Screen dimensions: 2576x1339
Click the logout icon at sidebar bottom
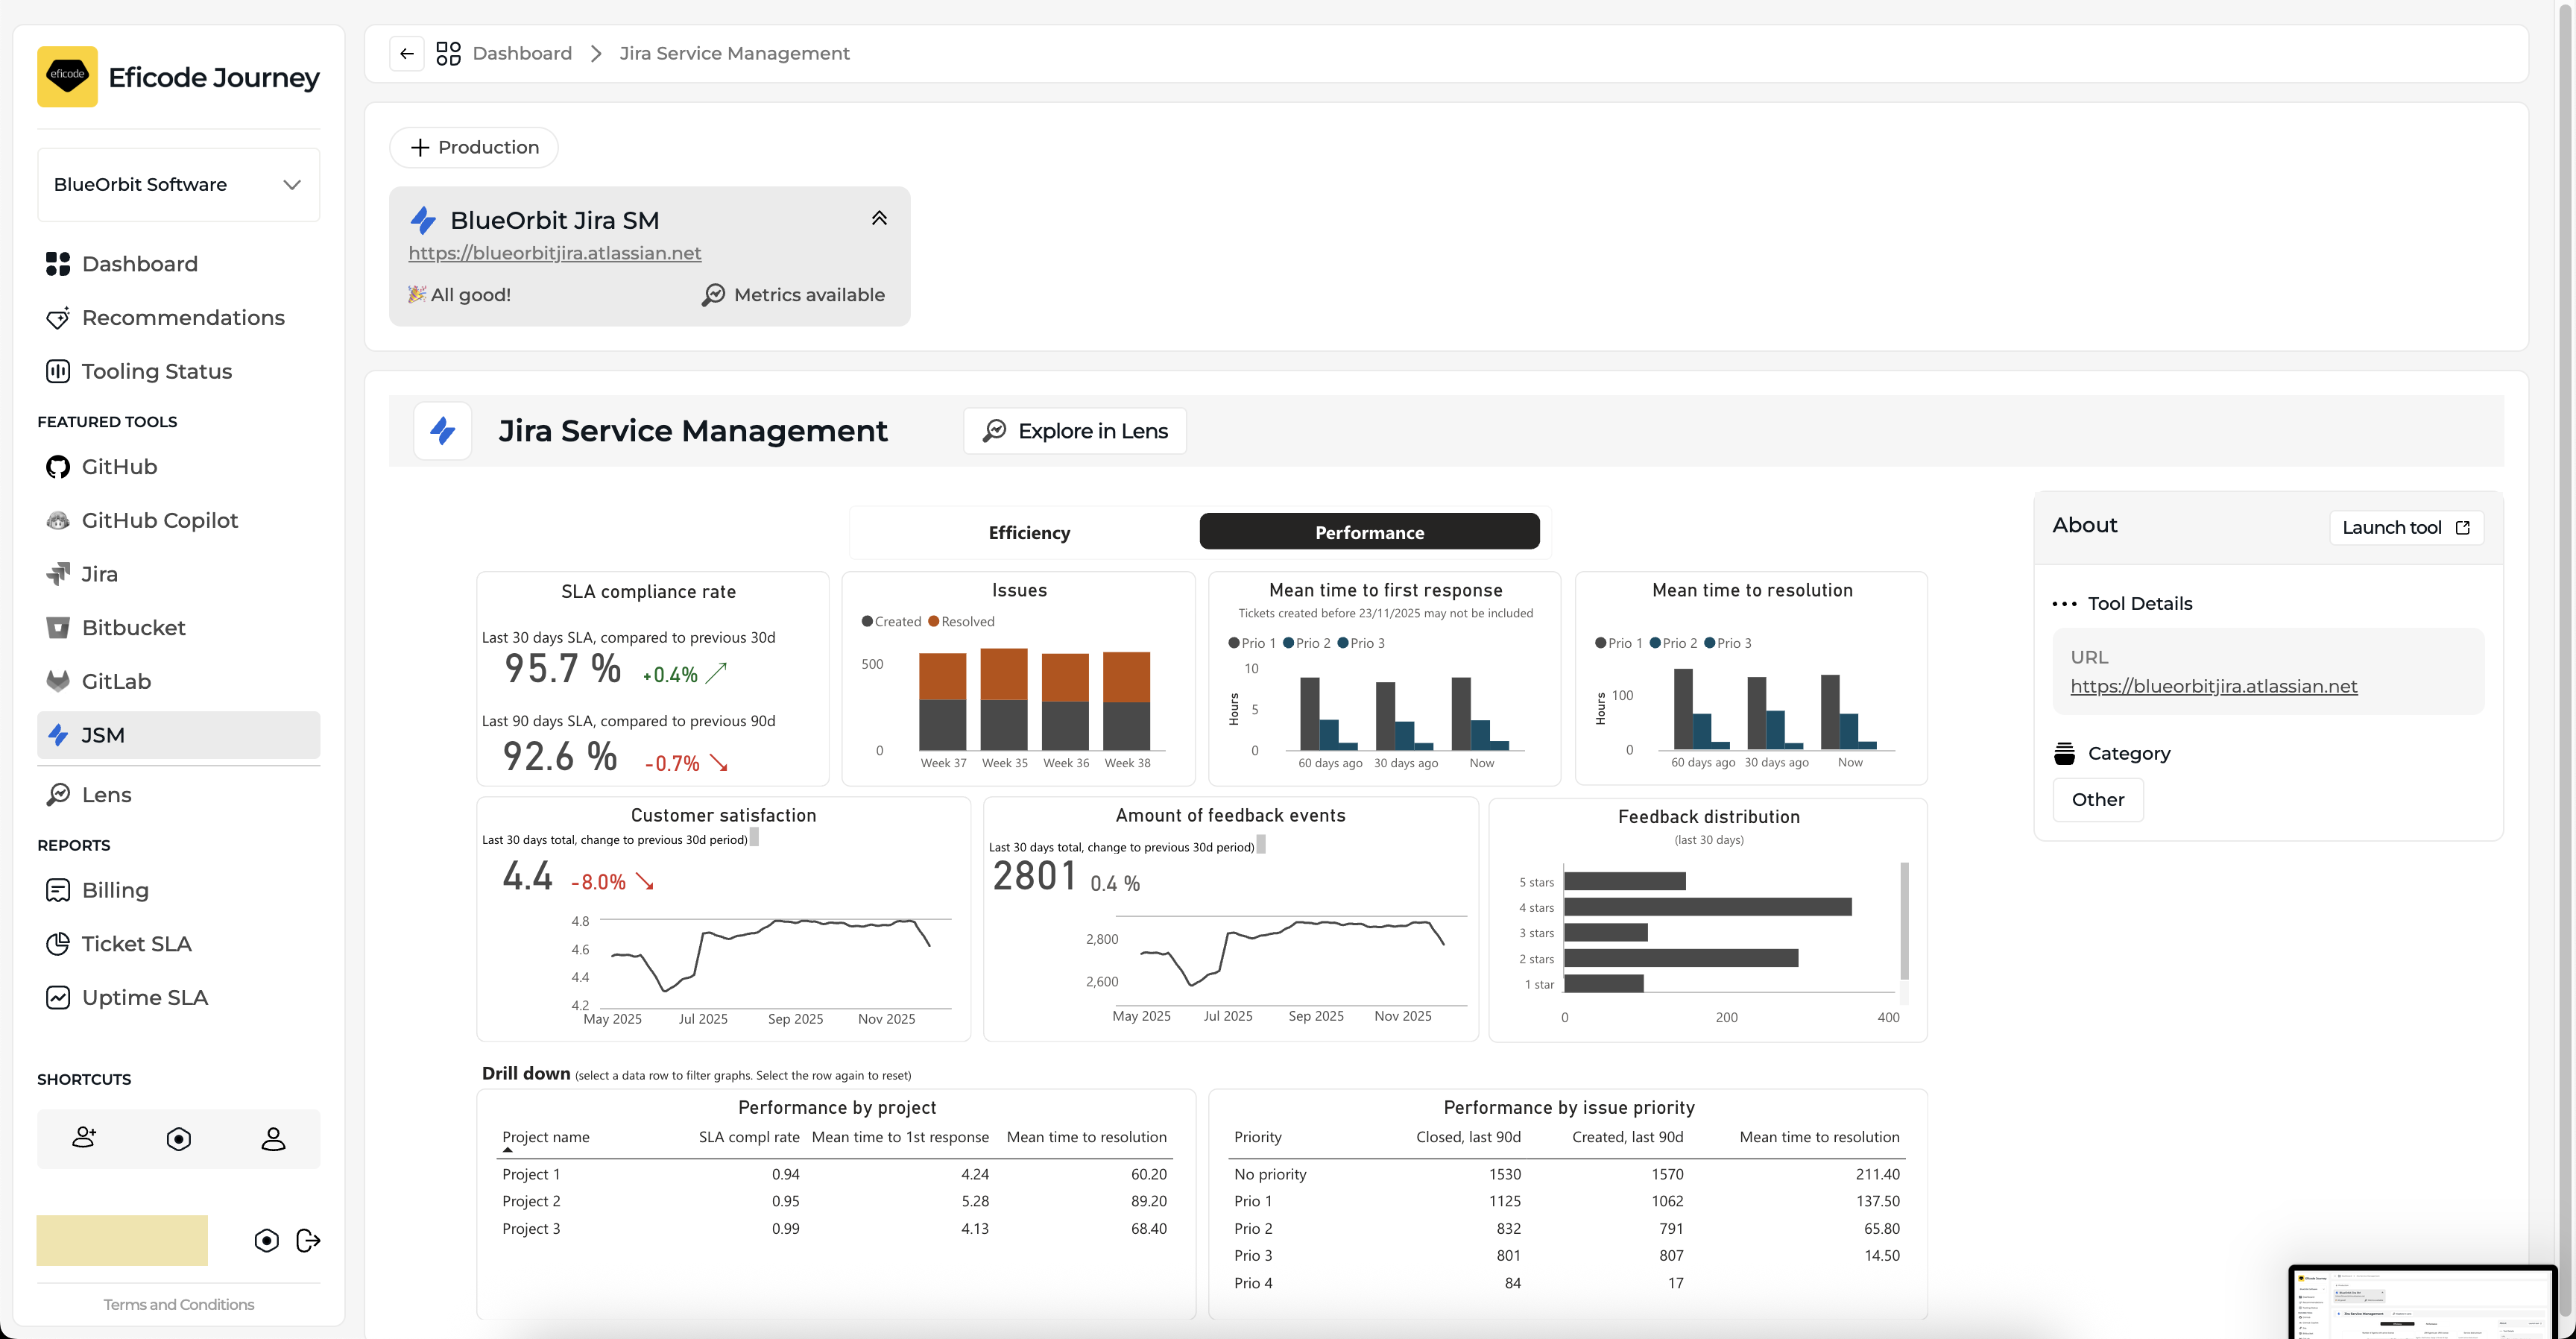[308, 1241]
